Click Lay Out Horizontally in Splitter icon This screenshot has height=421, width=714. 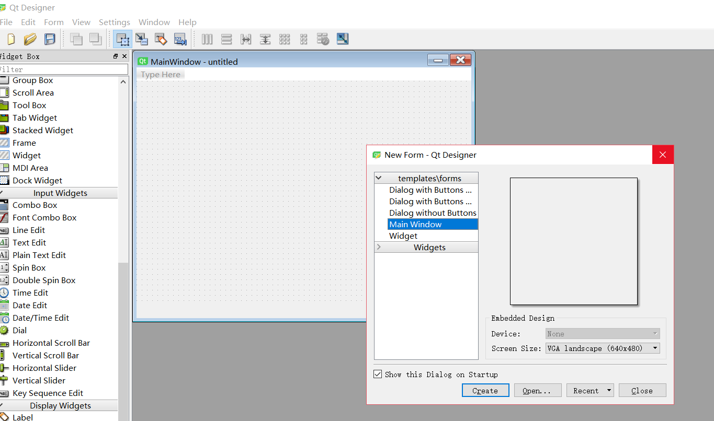[x=246, y=39]
